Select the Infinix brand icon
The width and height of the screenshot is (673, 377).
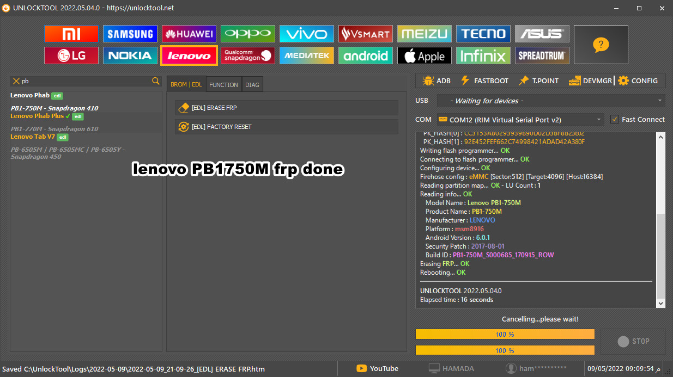(483, 55)
